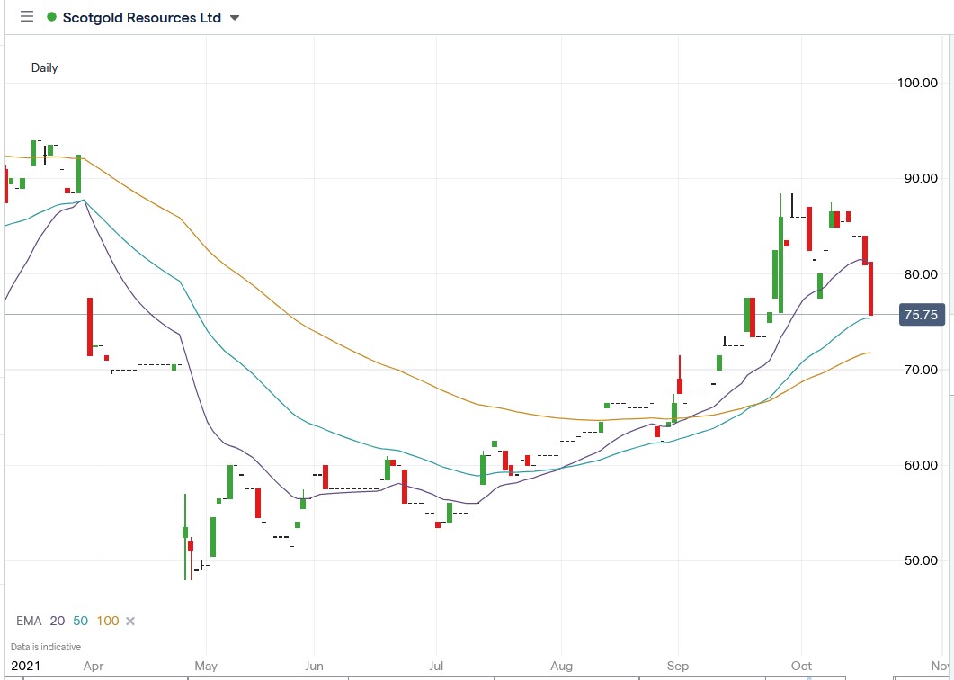Select the purple EMA 20 legend label

pos(57,621)
